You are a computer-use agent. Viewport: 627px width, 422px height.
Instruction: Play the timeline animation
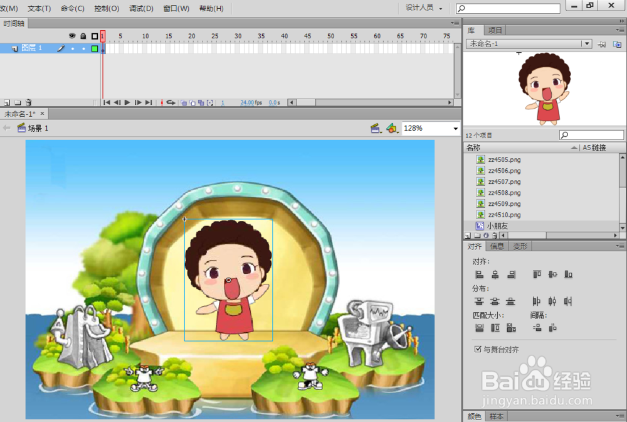click(127, 102)
